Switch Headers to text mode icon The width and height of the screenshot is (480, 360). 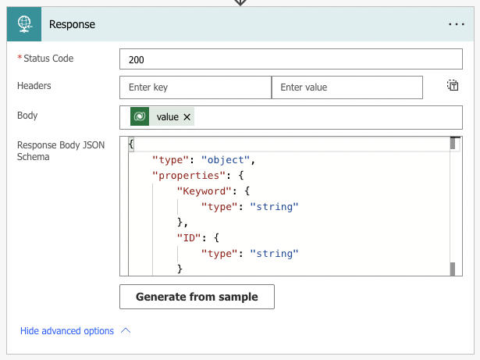[453, 85]
